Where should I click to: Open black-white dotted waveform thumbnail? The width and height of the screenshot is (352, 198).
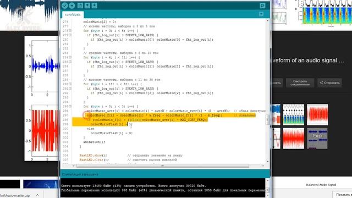coord(293,115)
